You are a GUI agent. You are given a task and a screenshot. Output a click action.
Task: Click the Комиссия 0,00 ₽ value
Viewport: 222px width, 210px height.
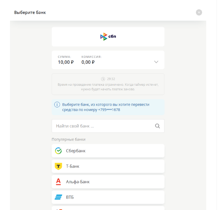click(x=88, y=62)
